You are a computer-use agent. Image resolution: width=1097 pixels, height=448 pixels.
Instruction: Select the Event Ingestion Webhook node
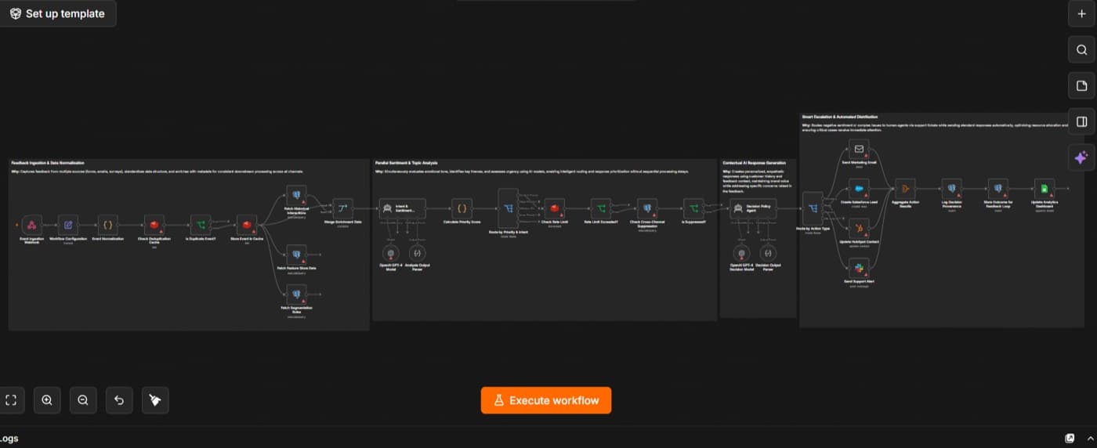coord(31,225)
